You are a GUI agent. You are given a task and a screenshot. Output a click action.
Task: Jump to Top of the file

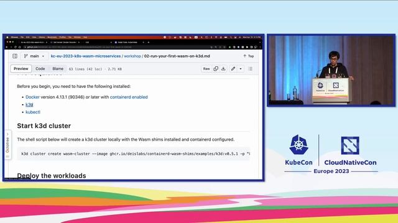[x=249, y=56]
